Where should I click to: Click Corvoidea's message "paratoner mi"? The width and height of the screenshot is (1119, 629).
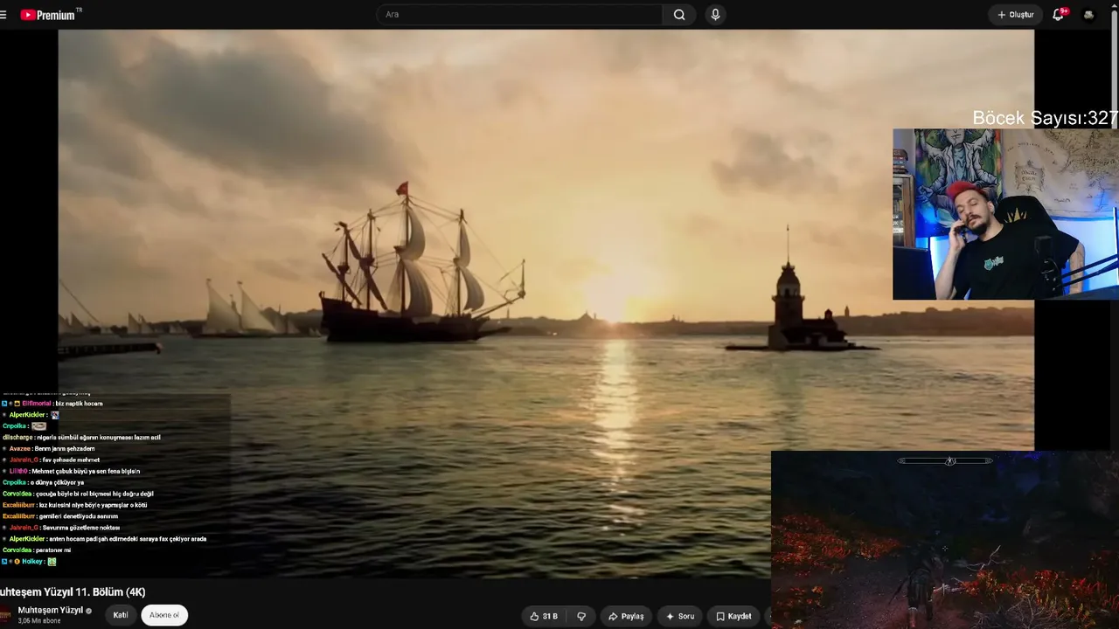[53, 551]
